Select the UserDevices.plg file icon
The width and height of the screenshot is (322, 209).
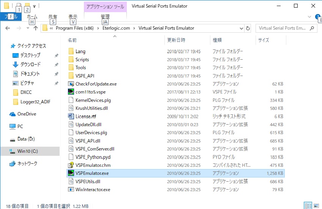(x=71, y=133)
